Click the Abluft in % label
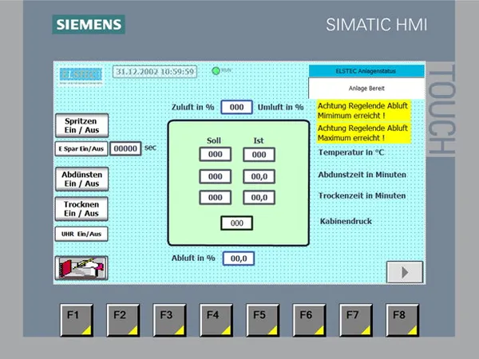The image size is (479, 359). [193, 258]
